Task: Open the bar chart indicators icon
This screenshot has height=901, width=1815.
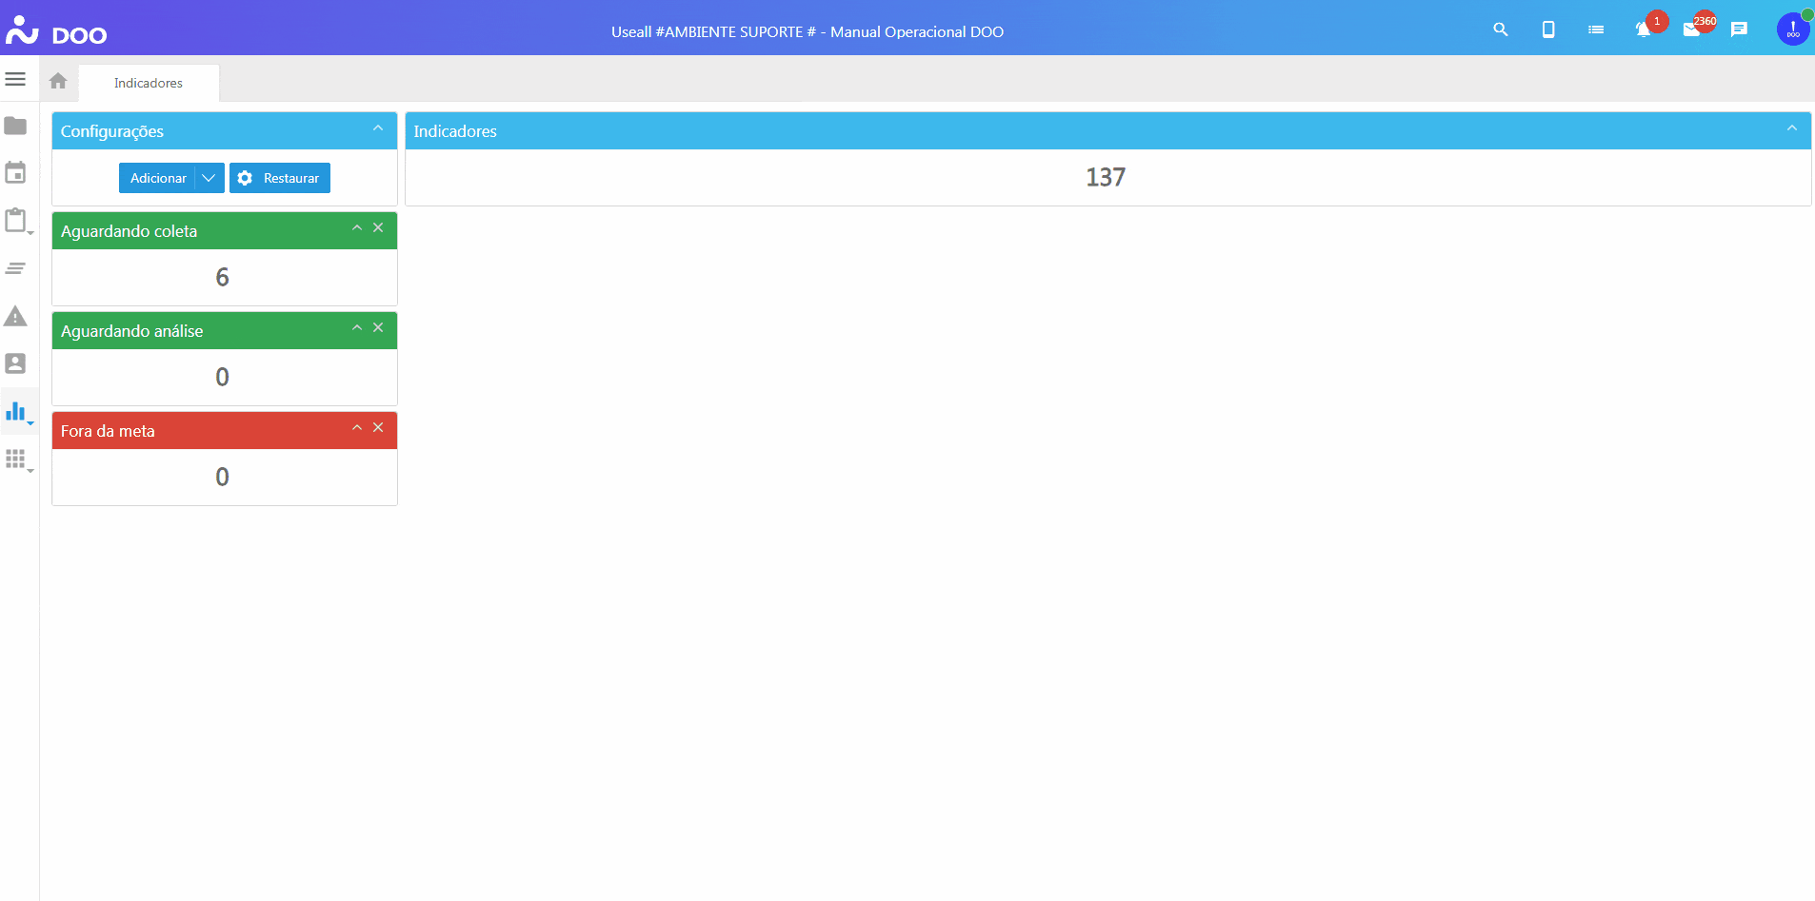Action: point(16,412)
